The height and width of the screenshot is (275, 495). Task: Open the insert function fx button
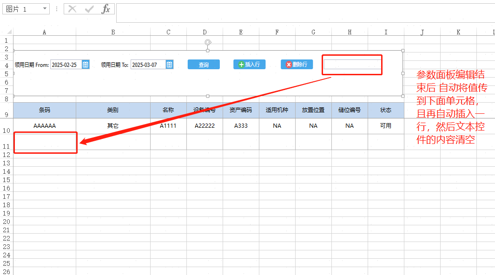tap(106, 9)
